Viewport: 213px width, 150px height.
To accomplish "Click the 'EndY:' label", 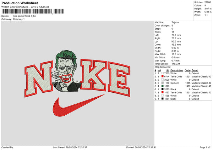I will point(158,51).
